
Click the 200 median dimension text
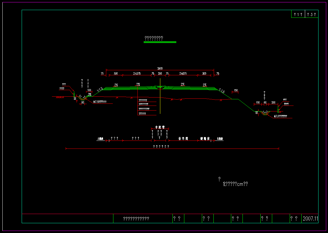coord(160,74)
